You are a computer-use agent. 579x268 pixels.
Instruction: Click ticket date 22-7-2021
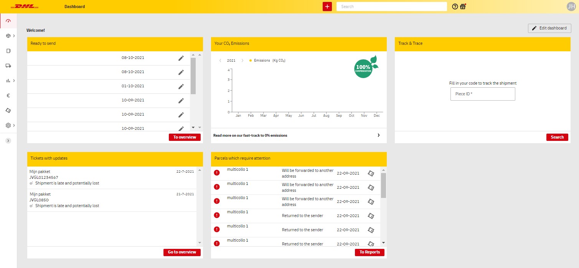tap(185, 172)
